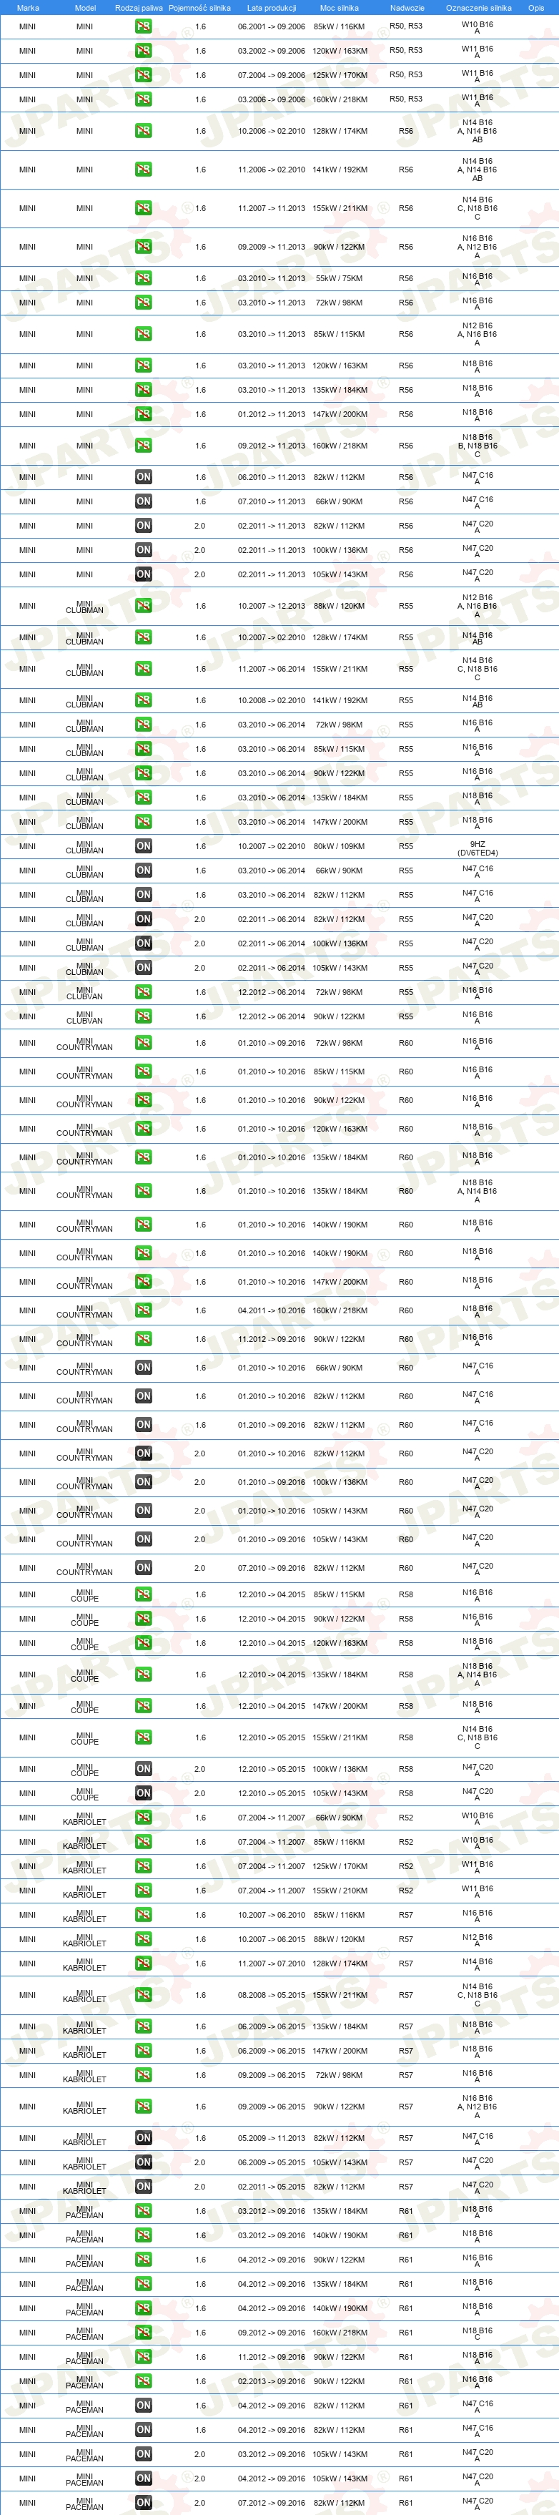This screenshot has width=559, height=2515.
Task: Select the 10.2006 -> 02.2010 production years cell
Action: pyautogui.click(x=271, y=131)
